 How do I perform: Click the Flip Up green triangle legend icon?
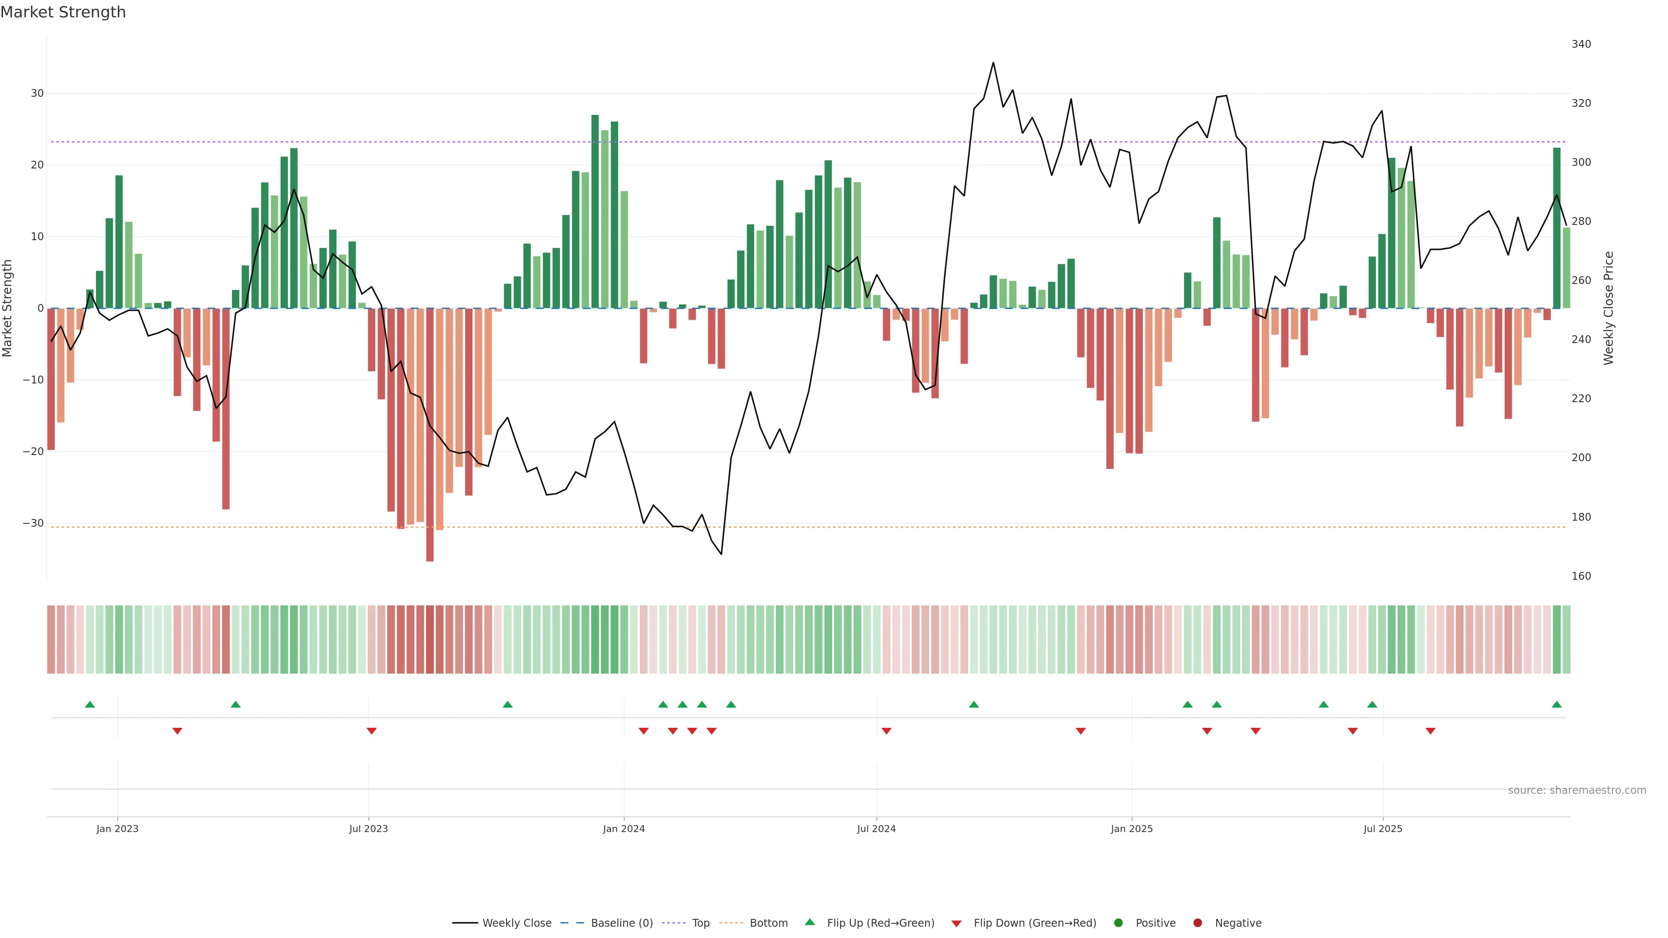pyautogui.click(x=809, y=922)
